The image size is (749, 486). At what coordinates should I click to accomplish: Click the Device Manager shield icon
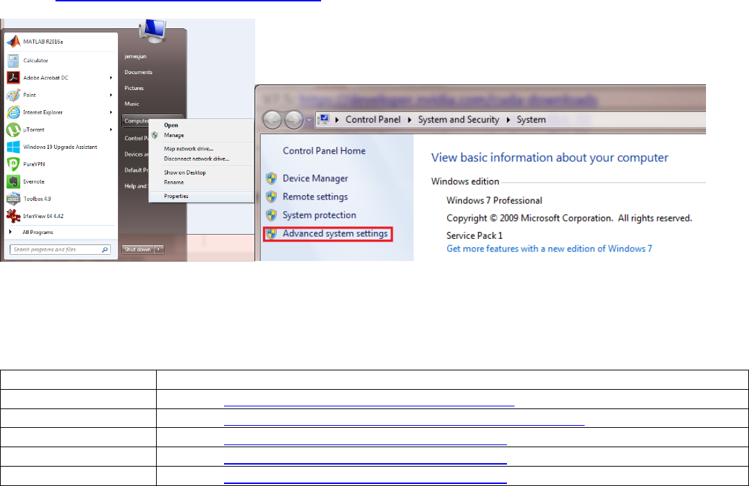click(271, 179)
